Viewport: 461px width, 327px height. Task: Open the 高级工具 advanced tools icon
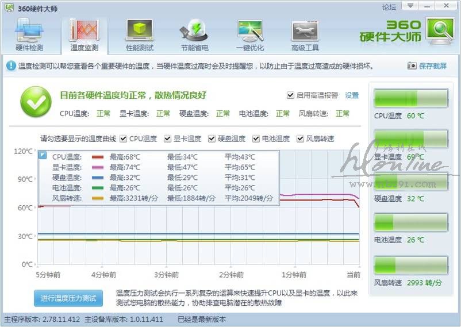tap(305, 34)
